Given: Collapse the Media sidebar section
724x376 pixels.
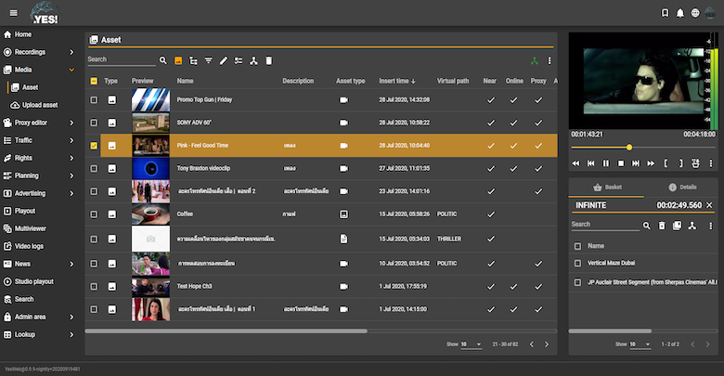Looking at the screenshot, I should (x=71, y=70).
